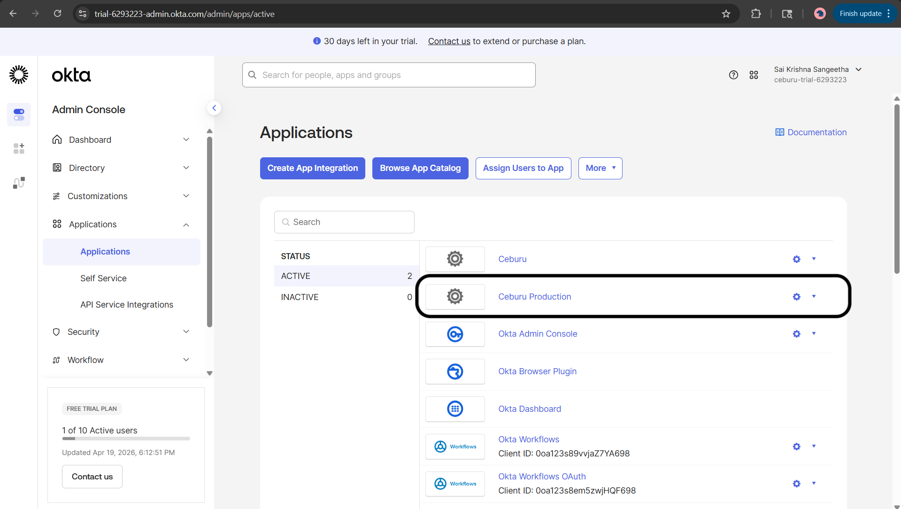The image size is (901, 509).
Task: Open the user account dropdown chevron
Action: 858,69
